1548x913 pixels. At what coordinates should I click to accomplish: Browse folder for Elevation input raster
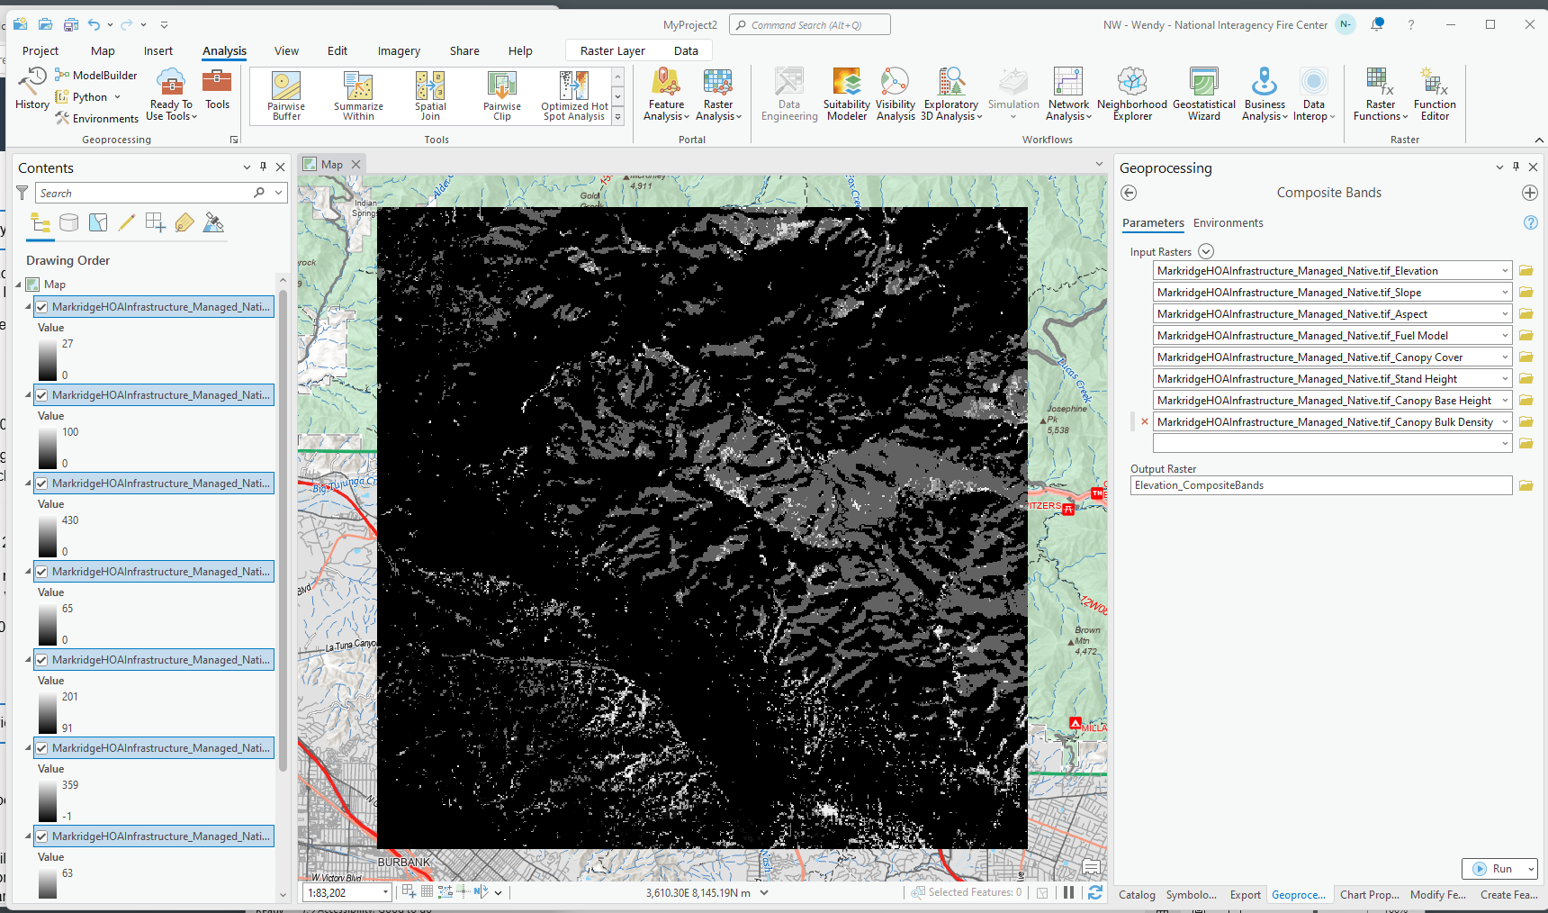[x=1526, y=271]
